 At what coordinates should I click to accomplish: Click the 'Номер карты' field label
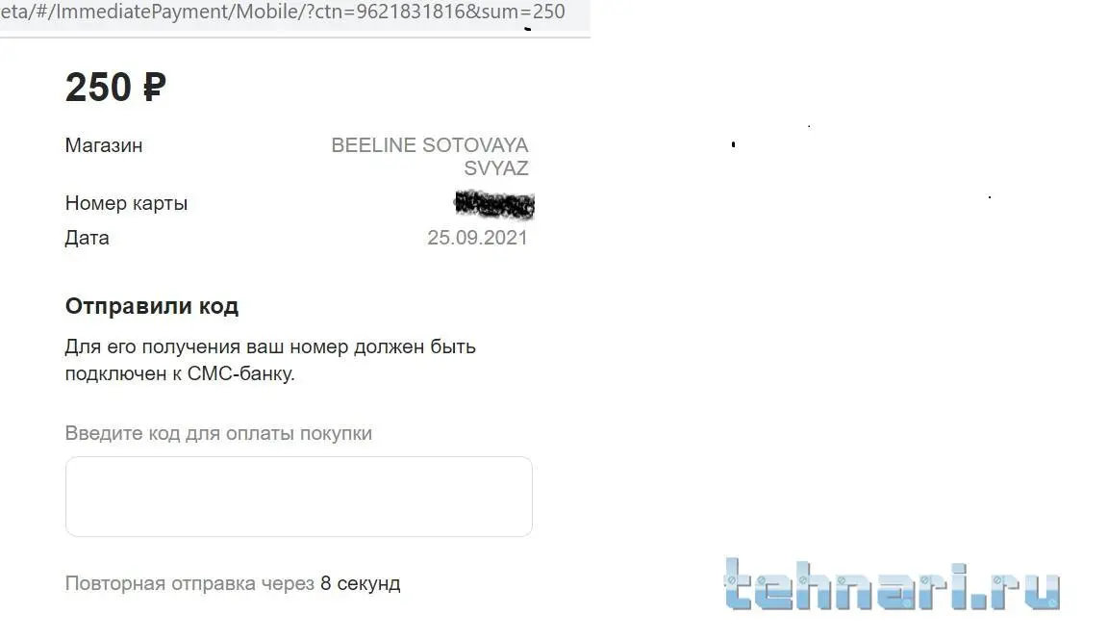[127, 204]
